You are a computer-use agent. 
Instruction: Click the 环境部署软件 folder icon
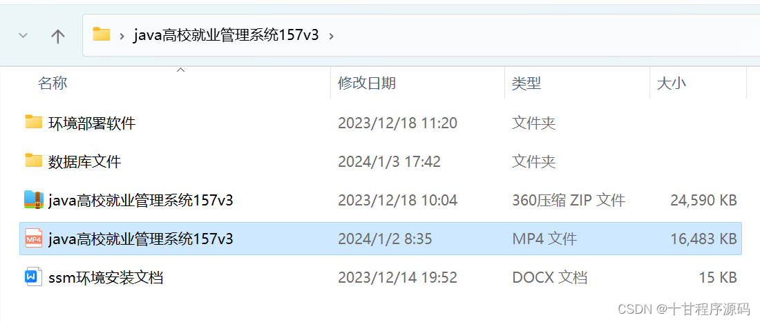coord(34,122)
